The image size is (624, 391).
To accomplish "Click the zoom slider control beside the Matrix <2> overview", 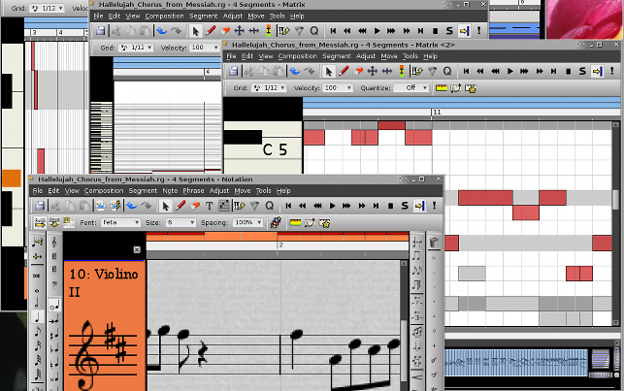I will click(x=601, y=361).
